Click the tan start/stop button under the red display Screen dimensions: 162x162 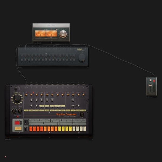pyautogui.click(x=18, y=129)
